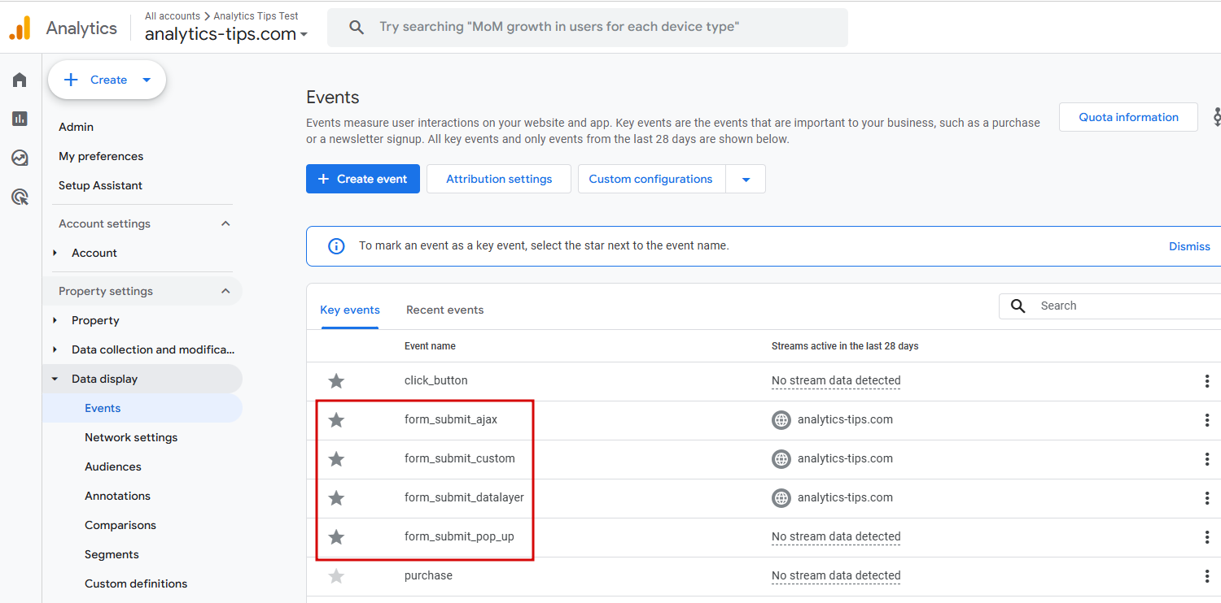Dismiss the key event info banner
Image resolution: width=1221 pixels, height=603 pixels.
tap(1189, 246)
